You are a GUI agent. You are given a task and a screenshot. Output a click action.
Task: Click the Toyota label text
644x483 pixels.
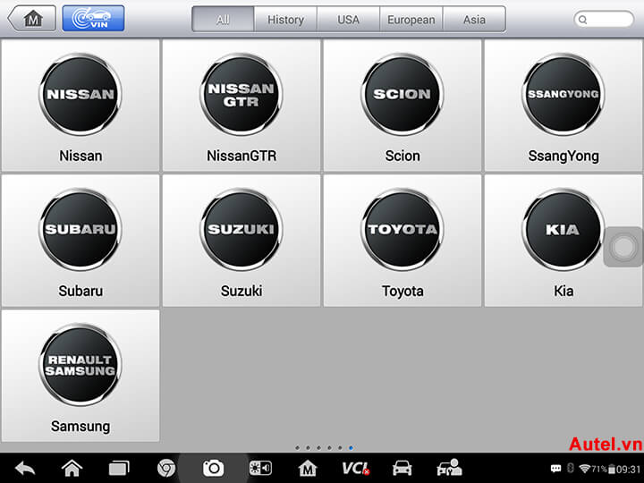(x=402, y=292)
